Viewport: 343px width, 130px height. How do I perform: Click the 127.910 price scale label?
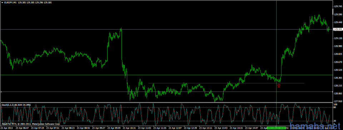click(x=338, y=102)
